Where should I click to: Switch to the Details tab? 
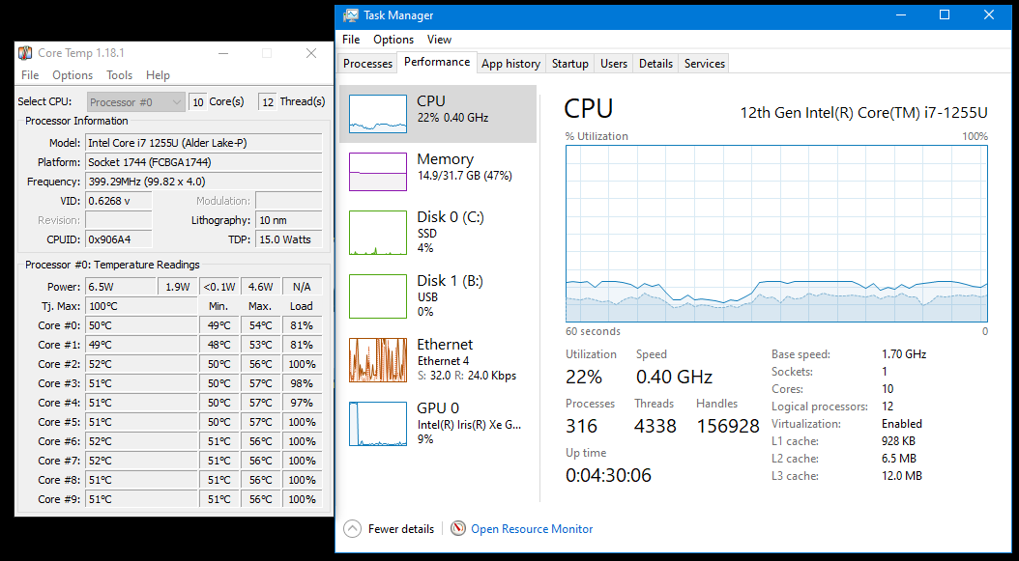click(655, 64)
